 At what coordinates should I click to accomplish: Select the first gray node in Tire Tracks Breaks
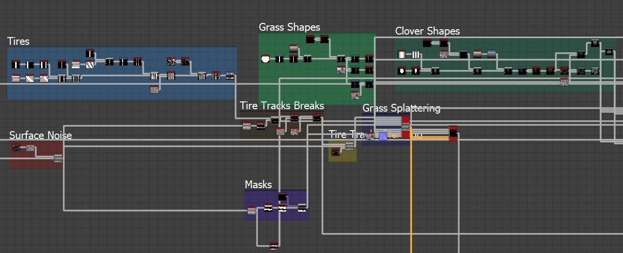tap(247, 126)
